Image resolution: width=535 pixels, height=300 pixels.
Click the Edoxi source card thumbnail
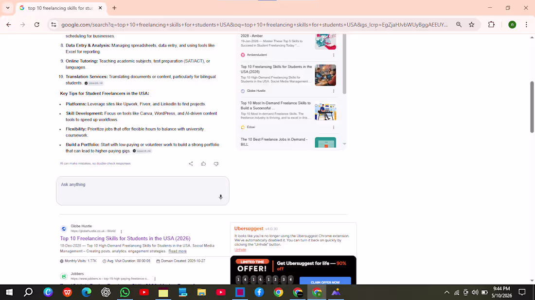[x=325, y=111]
